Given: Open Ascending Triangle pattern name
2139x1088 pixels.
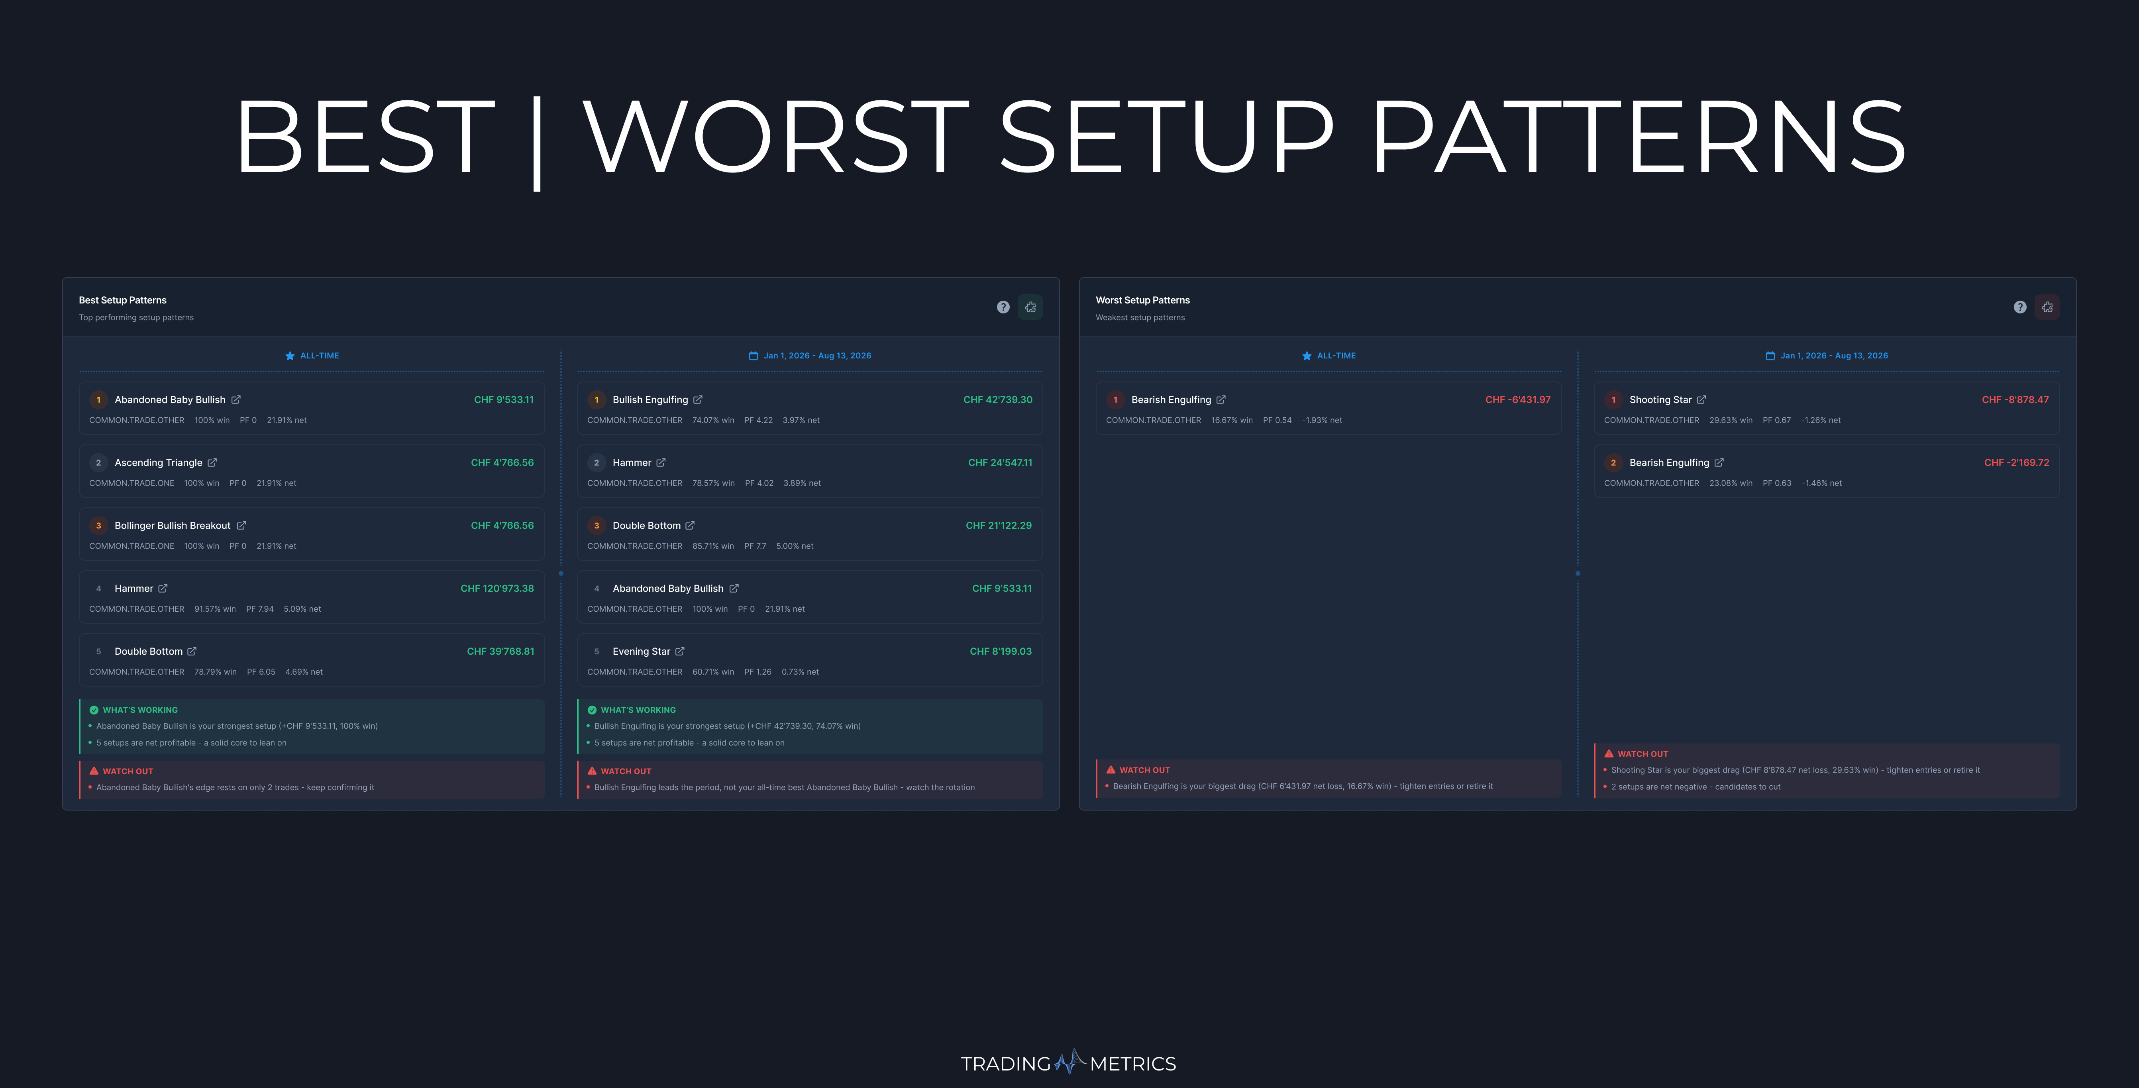Looking at the screenshot, I should (x=159, y=462).
